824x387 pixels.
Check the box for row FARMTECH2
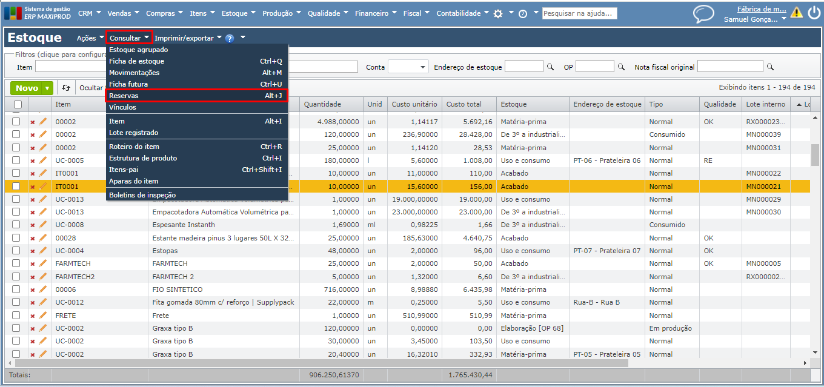coord(16,277)
